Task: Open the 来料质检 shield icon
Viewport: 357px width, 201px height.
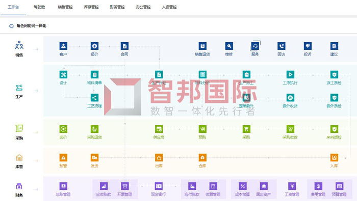Action: (334, 129)
